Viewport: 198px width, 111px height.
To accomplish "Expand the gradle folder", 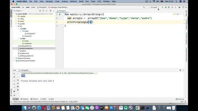I will (16, 24).
